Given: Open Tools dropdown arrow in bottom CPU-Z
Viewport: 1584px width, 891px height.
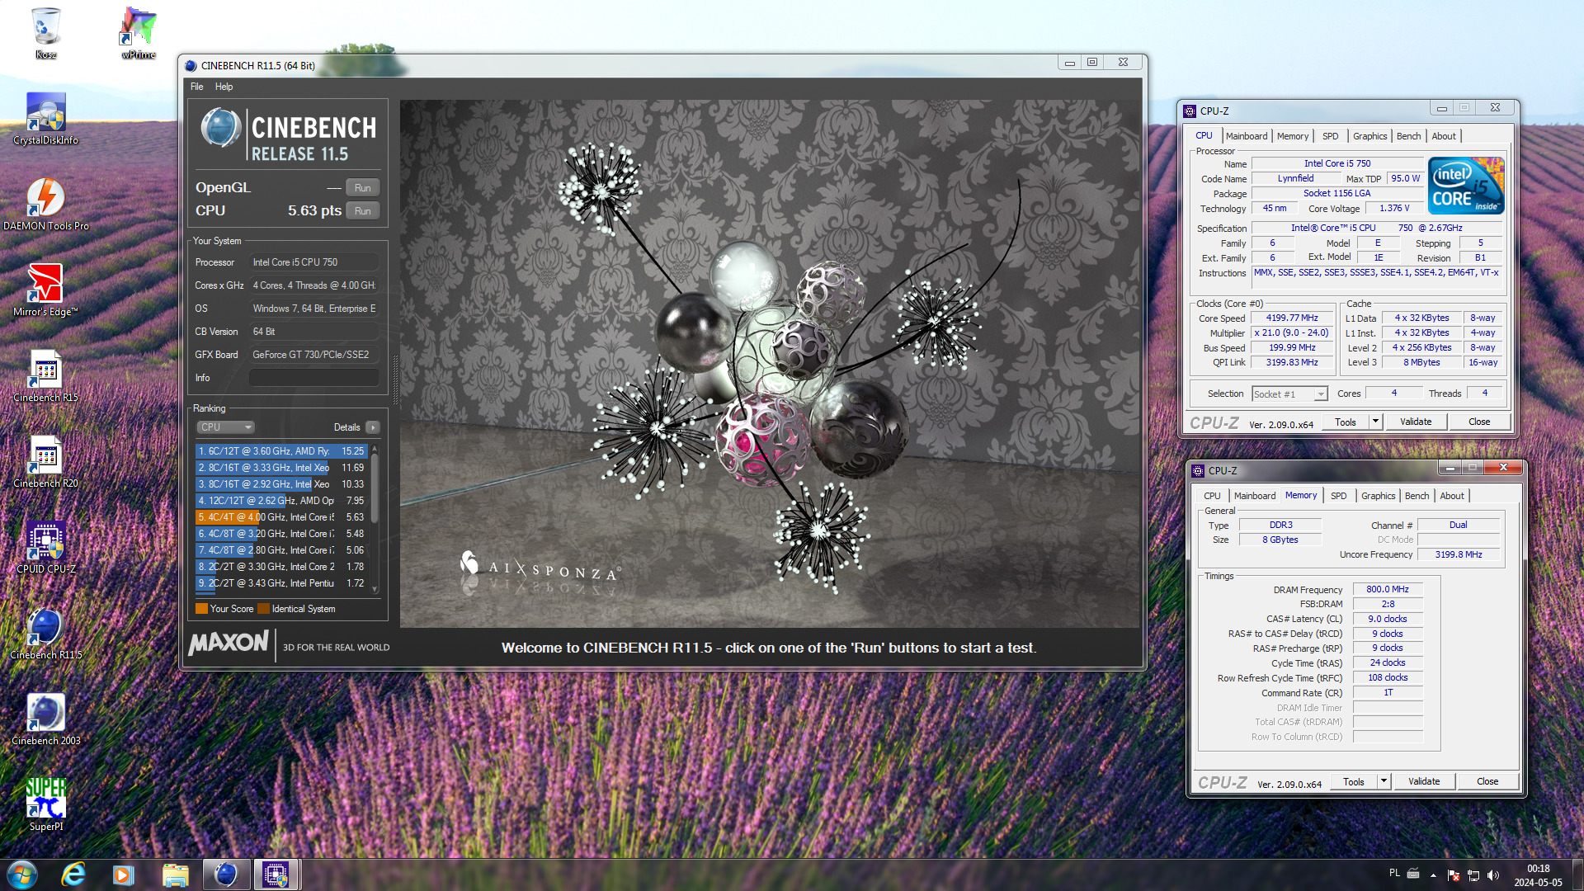Looking at the screenshot, I should [1384, 781].
